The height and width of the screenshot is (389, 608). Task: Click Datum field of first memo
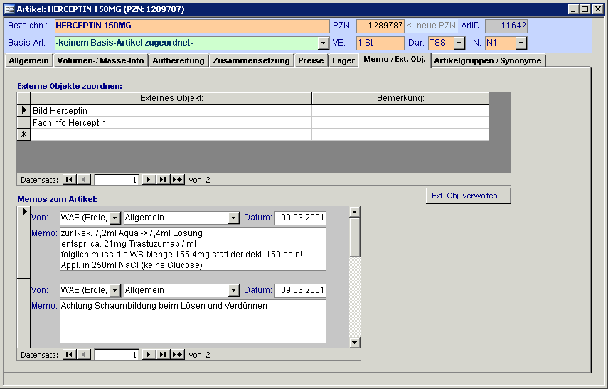pyautogui.click(x=301, y=218)
